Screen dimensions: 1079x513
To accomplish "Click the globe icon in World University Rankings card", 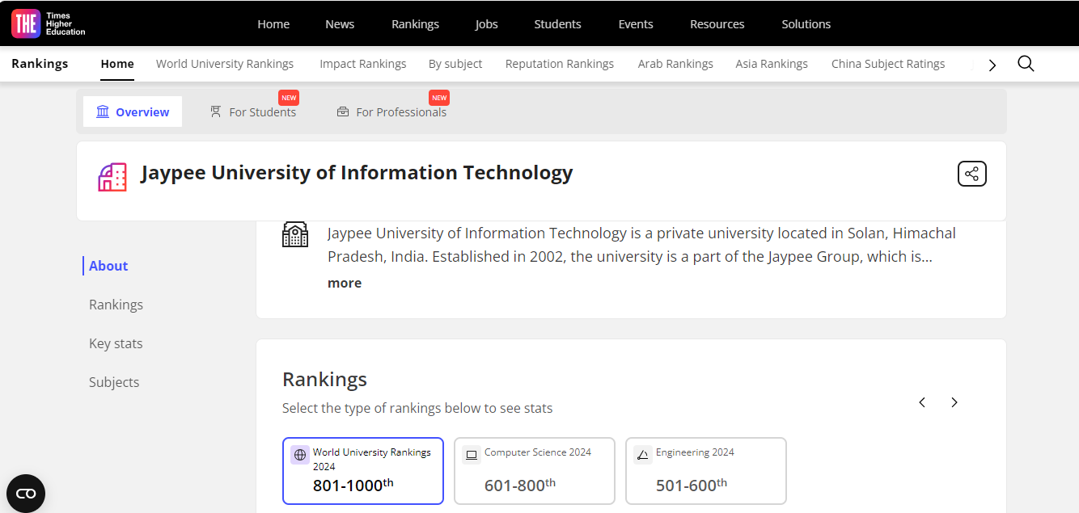I will coord(300,455).
